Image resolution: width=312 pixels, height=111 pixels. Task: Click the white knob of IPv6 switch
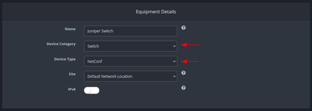(x=87, y=91)
